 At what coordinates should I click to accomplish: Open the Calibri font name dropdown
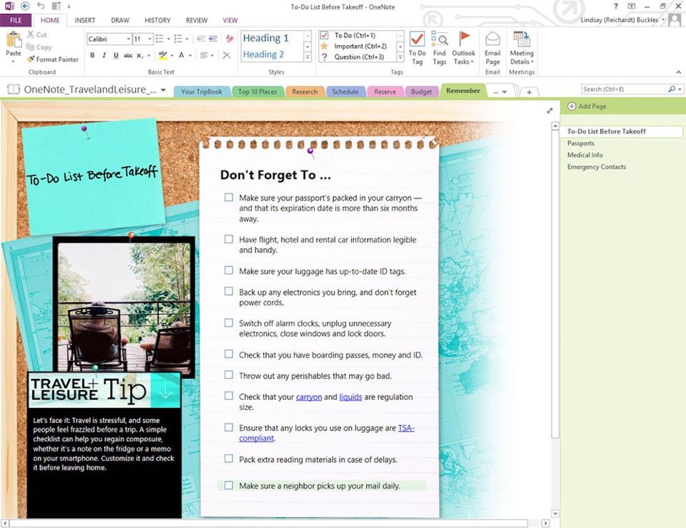(128, 39)
